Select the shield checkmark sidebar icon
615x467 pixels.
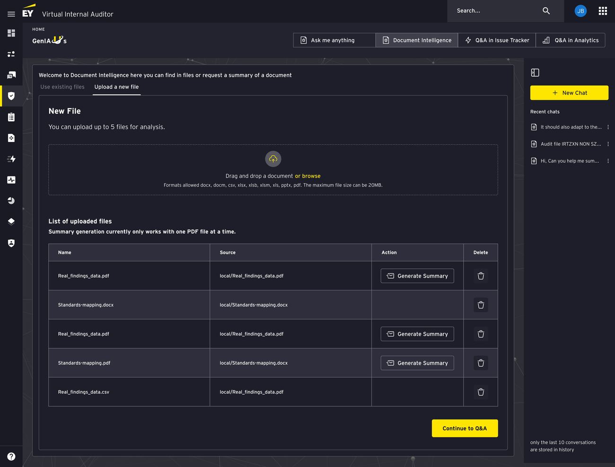pos(11,96)
